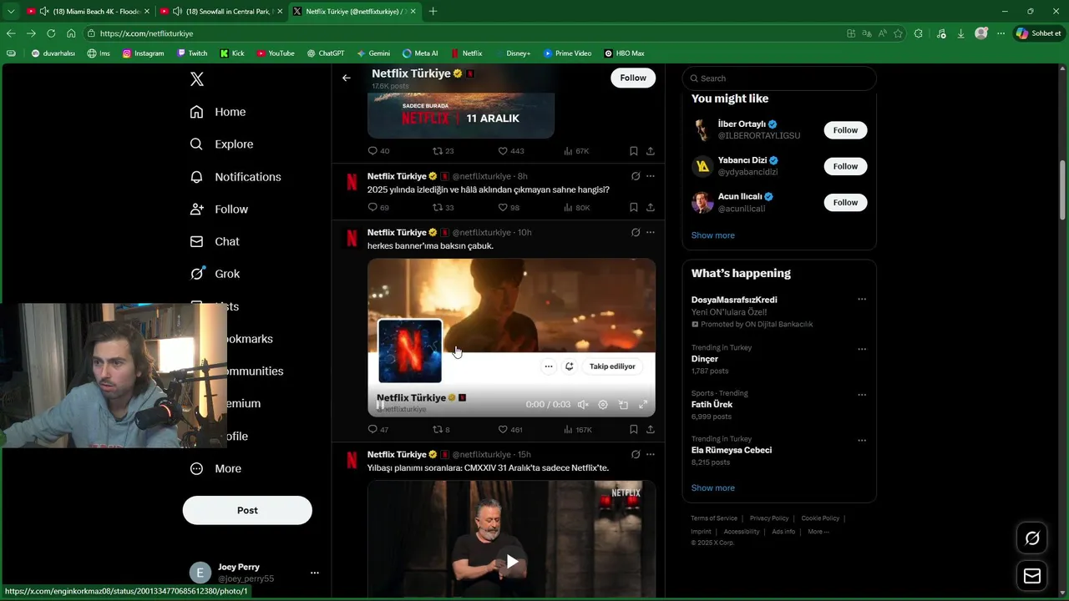The height and width of the screenshot is (601, 1069).
Task: Switch to the Miami Beach 4K tab
Action: 87,11
